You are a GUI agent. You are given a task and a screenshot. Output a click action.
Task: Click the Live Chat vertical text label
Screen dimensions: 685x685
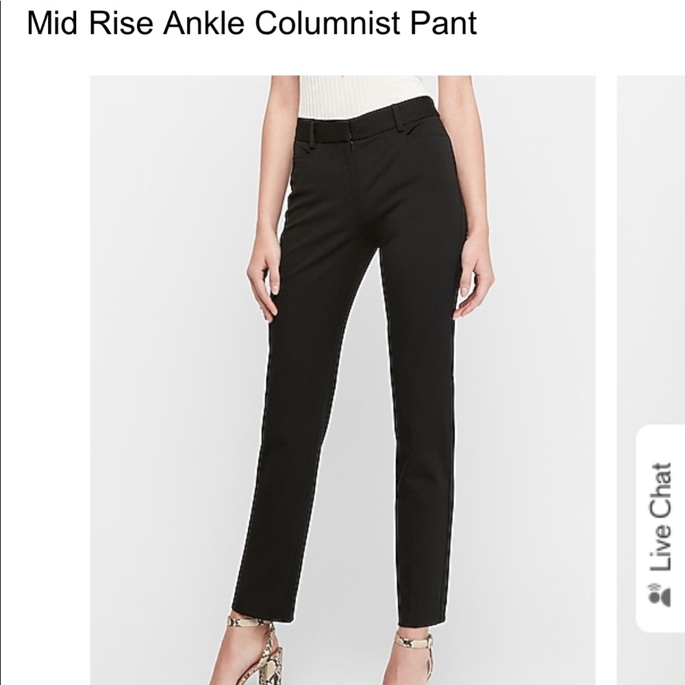660,516
